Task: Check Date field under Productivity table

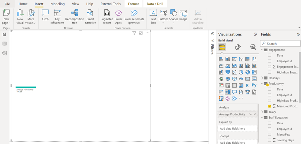Action: click(270, 89)
